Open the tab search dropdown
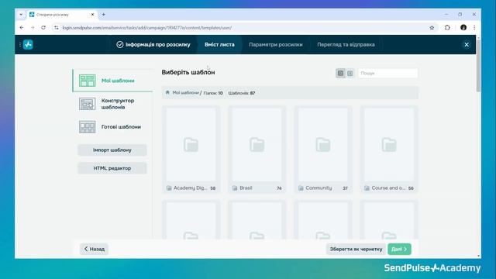This screenshot has height=279, width=496. (x=21, y=15)
